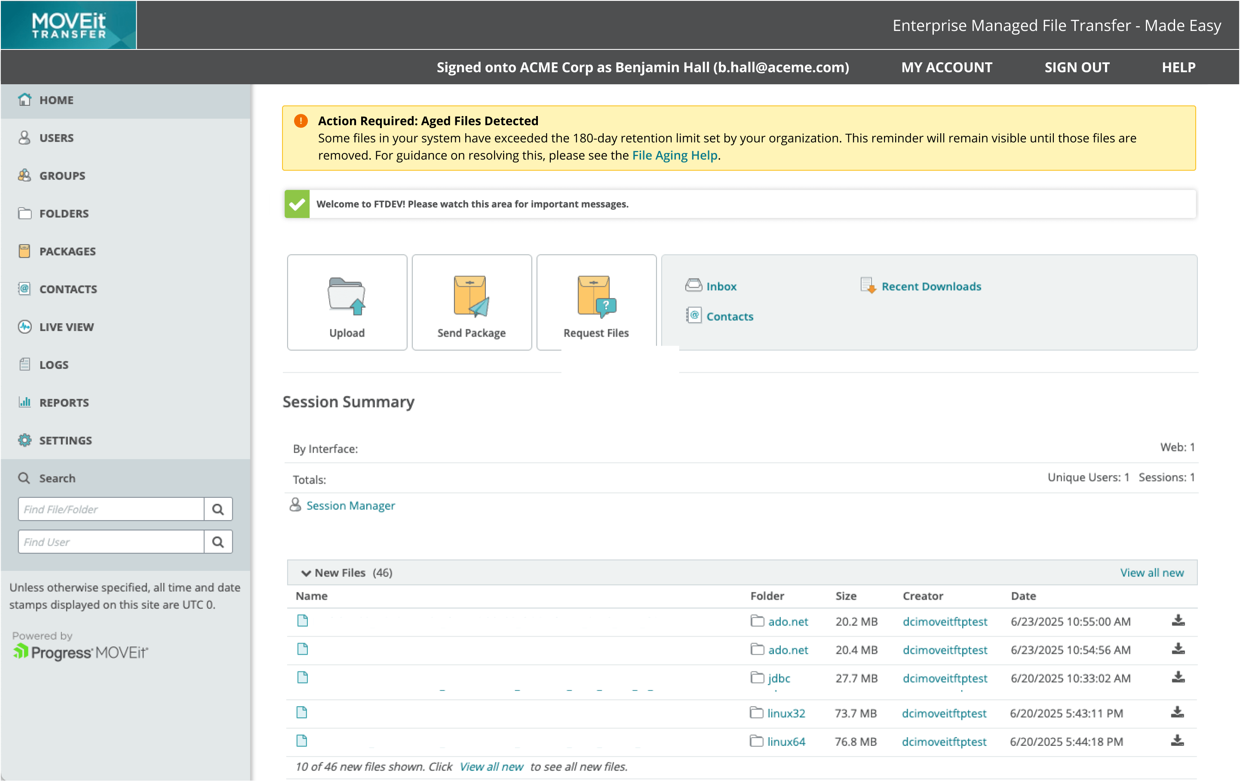The image size is (1240, 781).
Task: Go to Settings in the sidebar
Action: [65, 440]
